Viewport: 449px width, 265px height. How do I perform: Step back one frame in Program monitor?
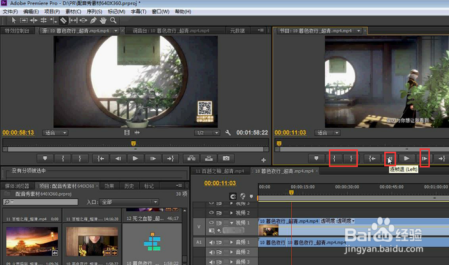[x=390, y=158]
